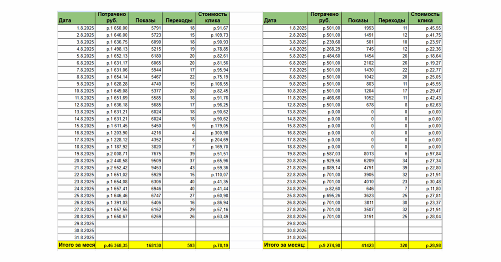Click the total impressions "41423"
The height and width of the screenshot is (262, 501).
click(x=358, y=245)
